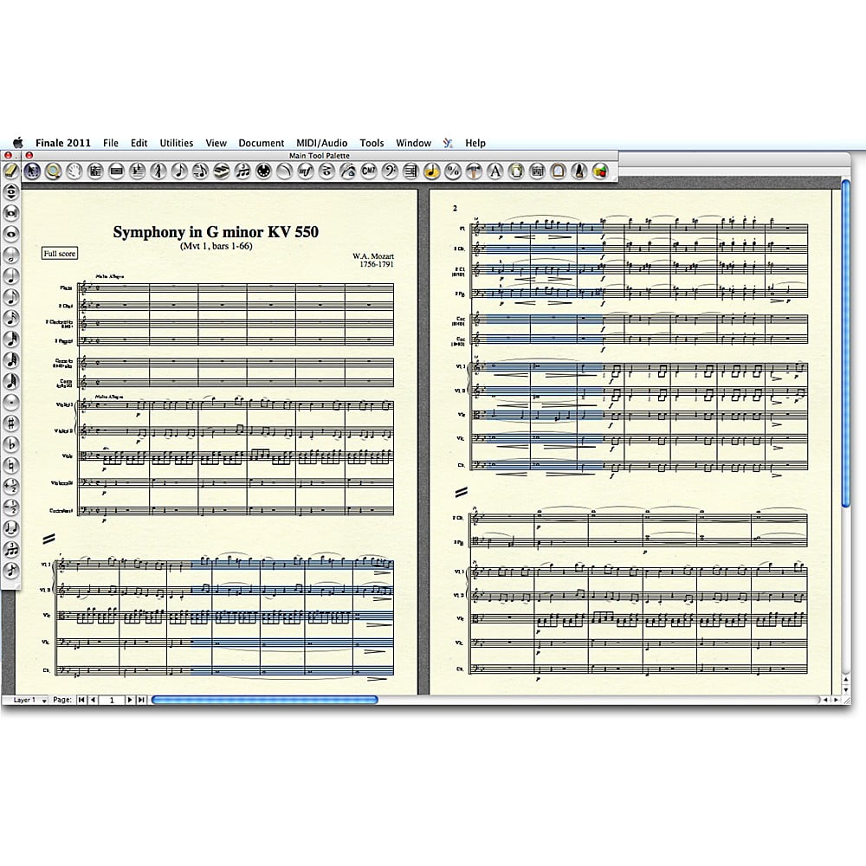Select the HyperScribe tool

point(222,171)
